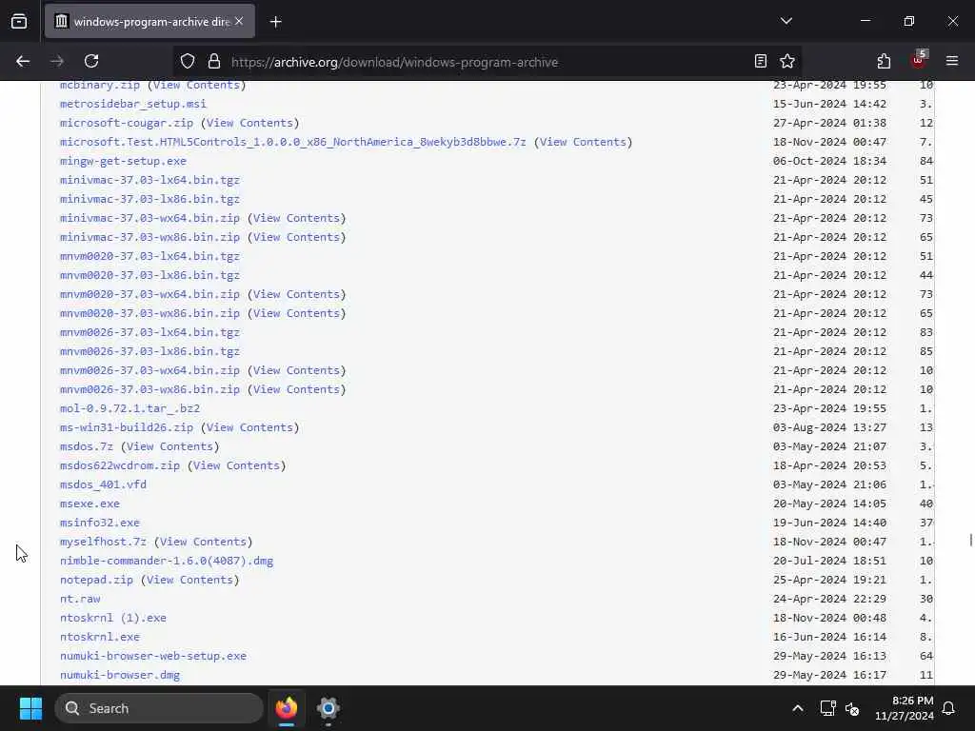Open the extensions puzzle-piece icon
This screenshot has width=975, height=731.
884,61
